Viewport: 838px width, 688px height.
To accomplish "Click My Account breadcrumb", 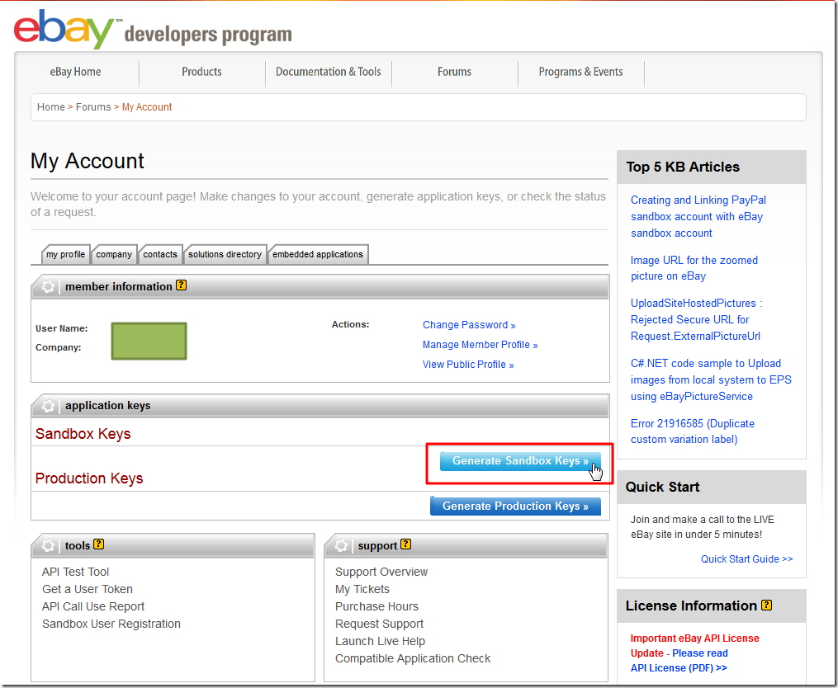I will coord(147,107).
